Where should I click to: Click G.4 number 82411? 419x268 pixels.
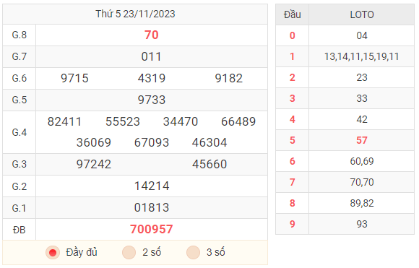point(65,121)
